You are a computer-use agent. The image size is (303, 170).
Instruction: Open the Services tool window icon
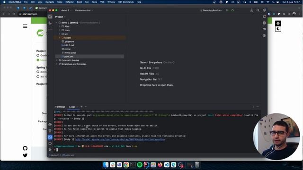tap(50, 125)
